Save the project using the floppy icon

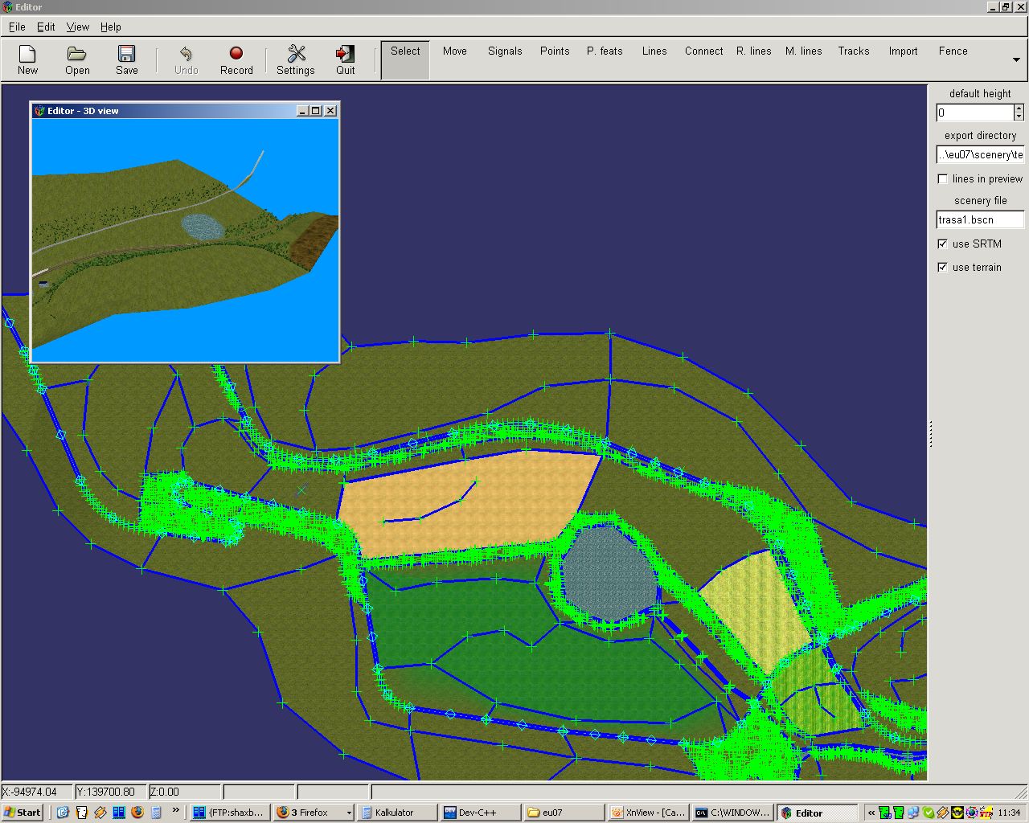click(126, 55)
